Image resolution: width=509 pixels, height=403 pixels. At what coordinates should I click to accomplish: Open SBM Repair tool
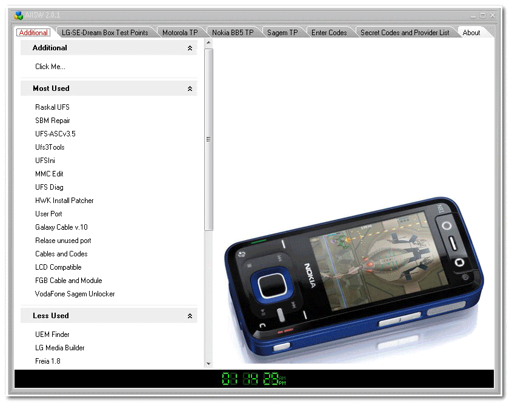53,121
